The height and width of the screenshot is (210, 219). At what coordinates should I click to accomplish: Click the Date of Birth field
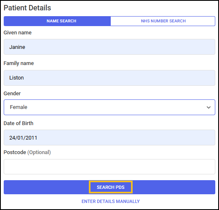(109, 138)
